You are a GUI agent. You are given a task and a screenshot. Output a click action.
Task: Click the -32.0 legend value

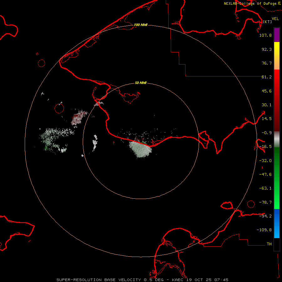point(265,161)
